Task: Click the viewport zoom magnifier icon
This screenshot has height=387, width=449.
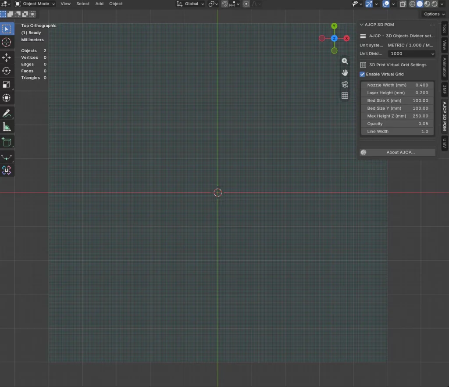Action: pos(345,61)
